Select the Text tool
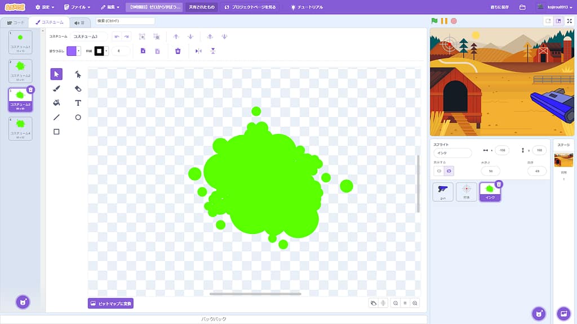The height and width of the screenshot is (324, 577). coord(78,103)
